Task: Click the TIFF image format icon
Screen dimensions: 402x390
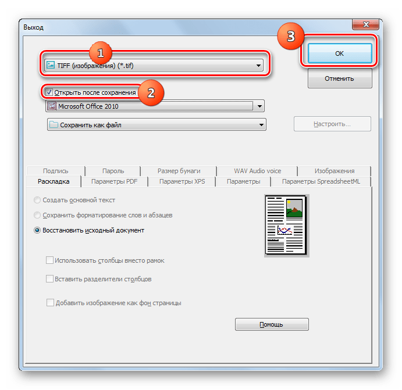Action: 51,65
